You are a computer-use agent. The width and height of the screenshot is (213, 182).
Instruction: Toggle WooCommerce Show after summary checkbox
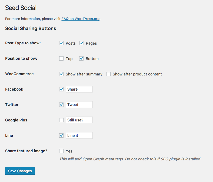tap(61, 74)
